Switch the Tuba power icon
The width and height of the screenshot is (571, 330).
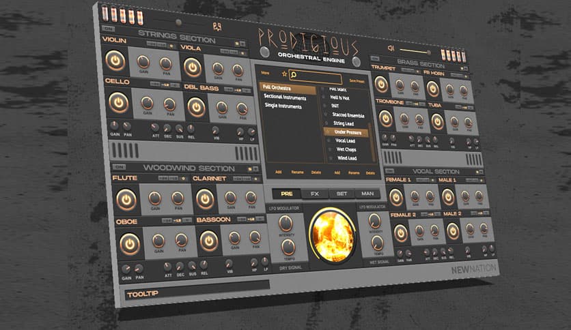(437, 122)
